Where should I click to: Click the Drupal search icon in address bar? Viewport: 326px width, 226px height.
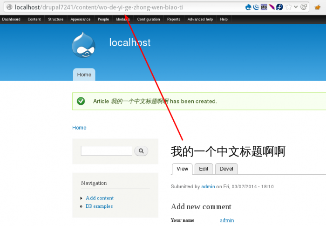coord(248,7)
